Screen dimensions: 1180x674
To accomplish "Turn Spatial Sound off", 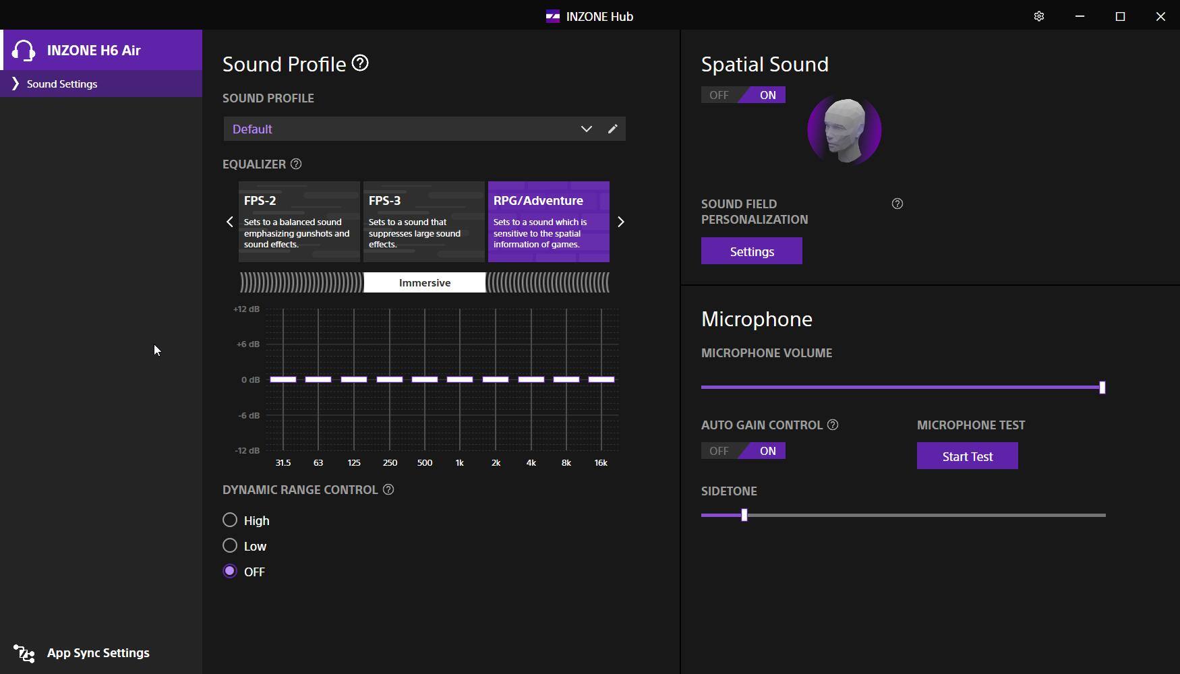I will 719,95.
